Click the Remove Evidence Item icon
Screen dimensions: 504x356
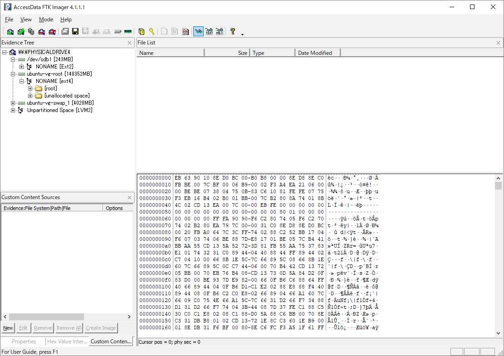click(x=41, y=31)
